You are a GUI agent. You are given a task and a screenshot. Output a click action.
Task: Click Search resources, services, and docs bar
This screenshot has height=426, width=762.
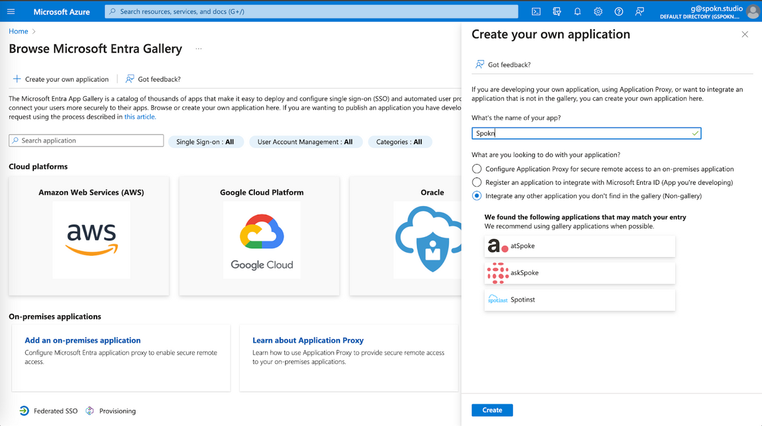pyautogui.click(x=311, y=11)
